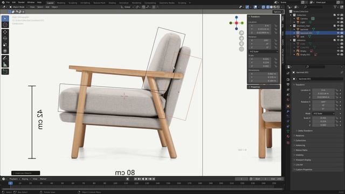Screen dimensions: 345x194
Task: Select the Move tool
Action: pos(5,32)
